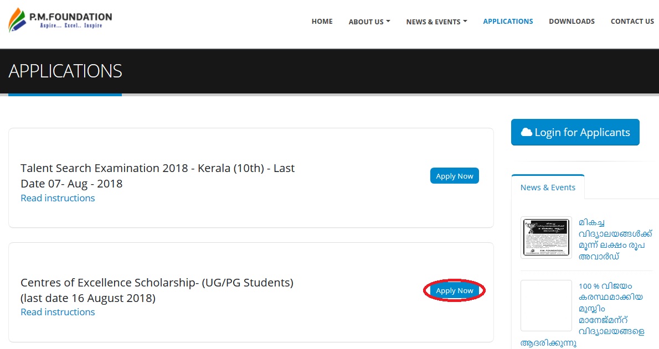Read instructions for Centres of Excellence Scholarship

(58, 312)
